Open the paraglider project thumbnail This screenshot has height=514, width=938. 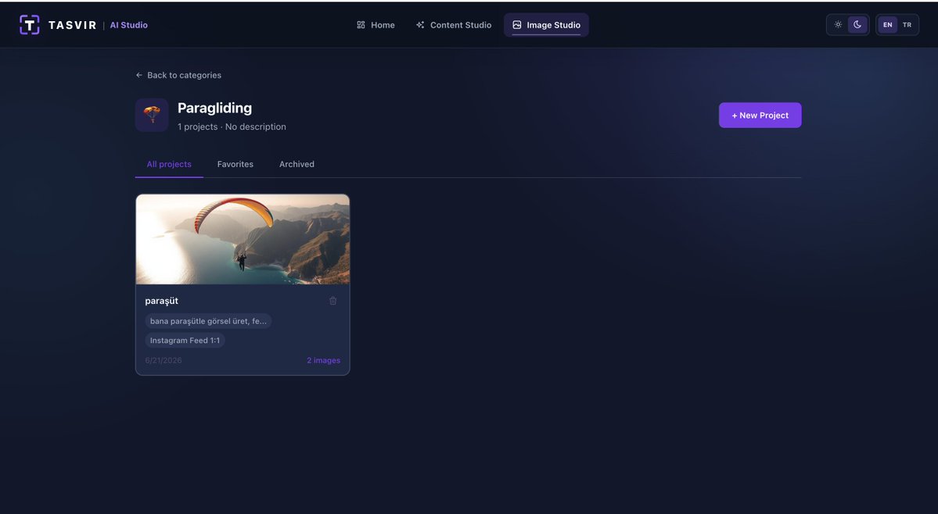point(243,239)
